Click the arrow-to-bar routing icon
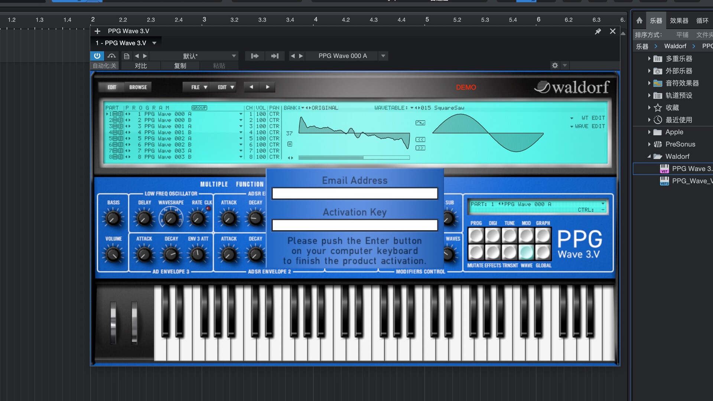 (275, 56)
